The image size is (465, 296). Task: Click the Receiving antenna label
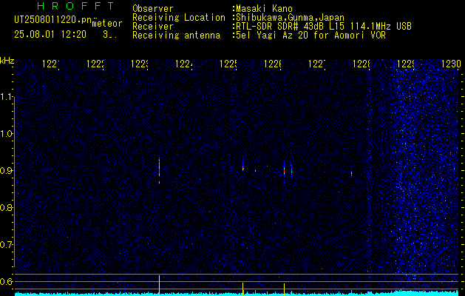click(x=176, y=36)
